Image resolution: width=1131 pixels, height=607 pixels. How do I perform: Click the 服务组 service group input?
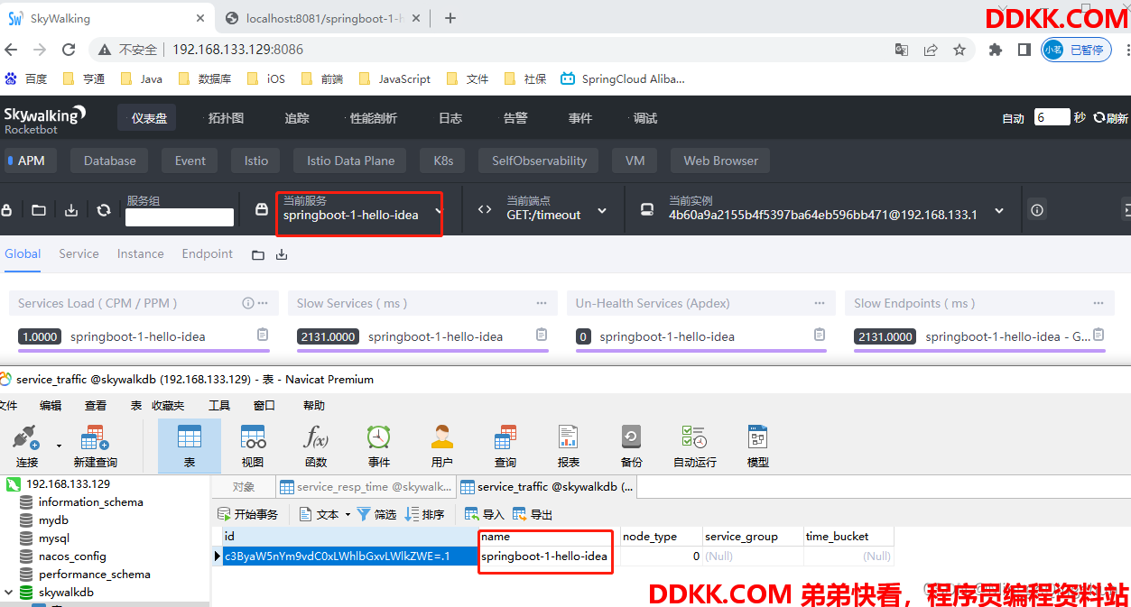tap(180, 217)
